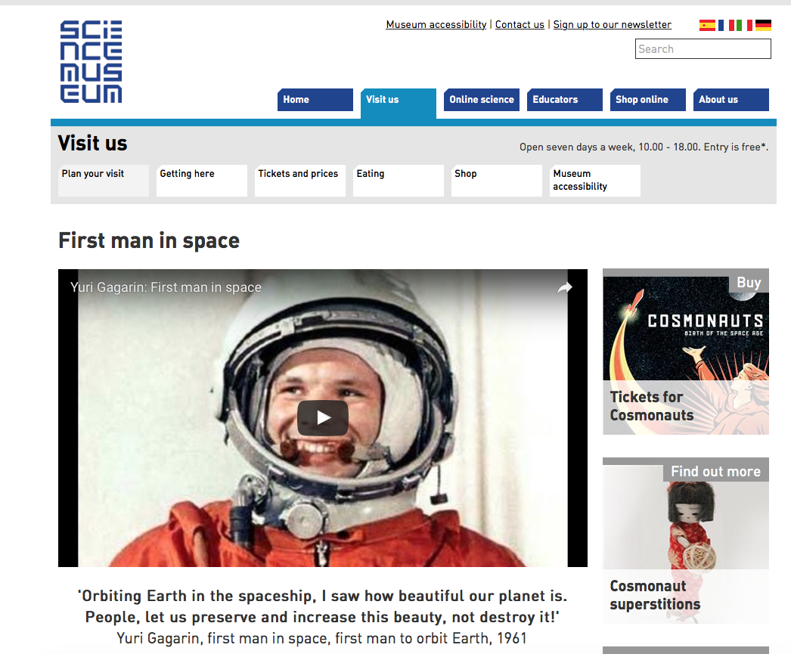Viewport: 791px width, 654px height.
Task: Open the Educators tab
Action: pos(564,100)
